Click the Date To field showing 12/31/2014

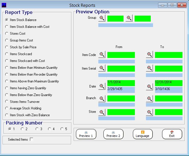pos(168,82)
